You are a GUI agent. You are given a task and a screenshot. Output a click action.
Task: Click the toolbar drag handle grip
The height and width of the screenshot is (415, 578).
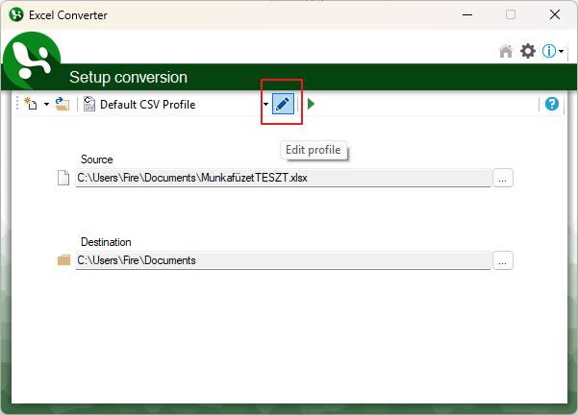pos(17,104)
